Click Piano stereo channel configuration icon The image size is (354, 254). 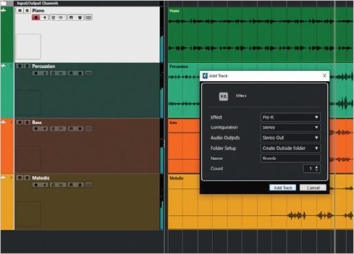(x=61, y=17)
